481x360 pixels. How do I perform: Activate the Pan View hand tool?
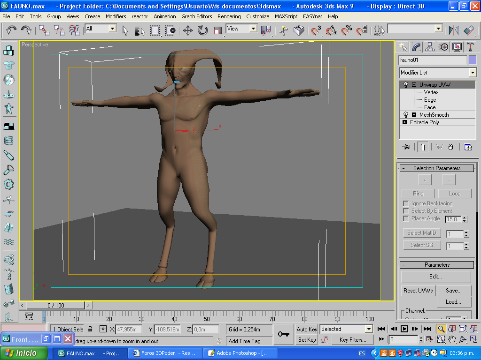[452, 339]
